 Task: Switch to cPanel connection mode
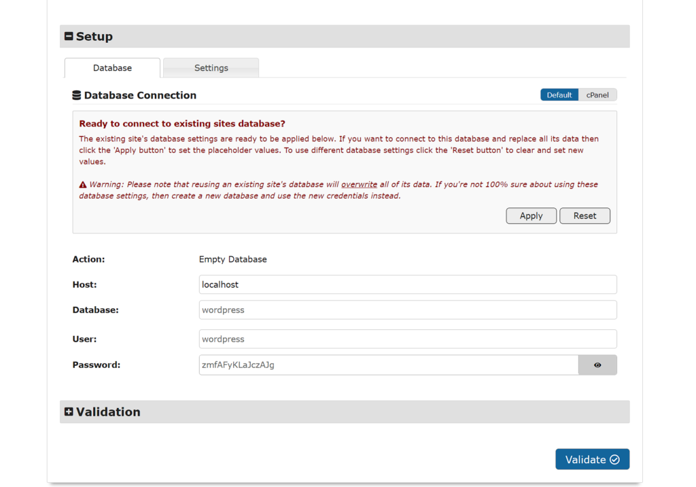click(597, 95)
